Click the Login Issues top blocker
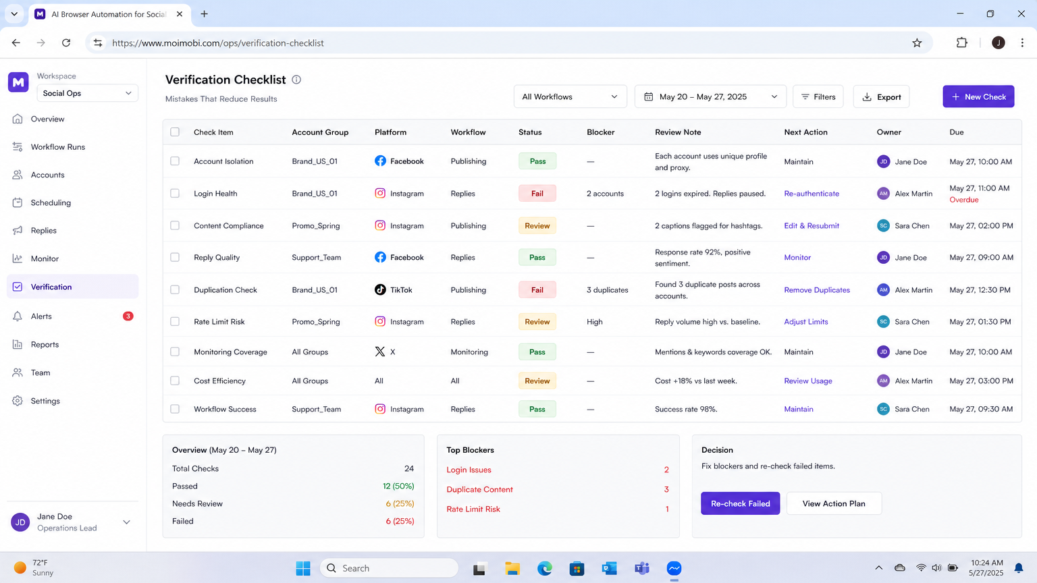This screenshot has width=1037, height=583. pyautogui.click(x=469, y=470)
